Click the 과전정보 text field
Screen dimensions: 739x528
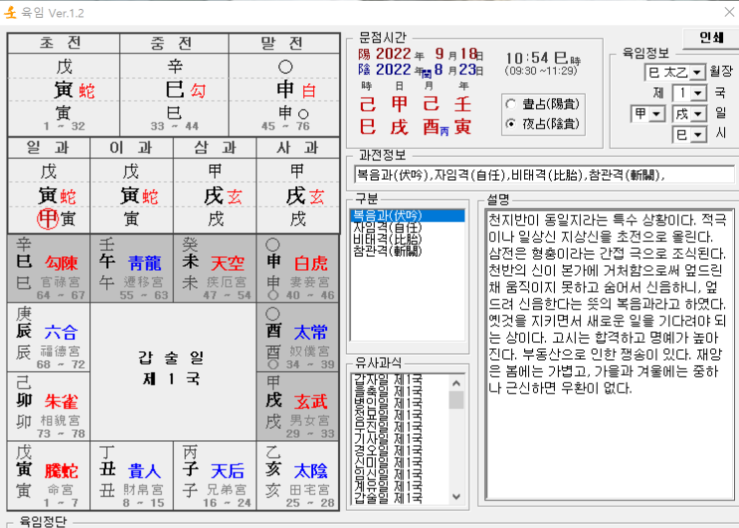544,175
